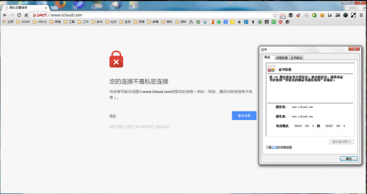This screenshot has width=367, height=194.
Task: Switch to the 证书路径 tab in certificate dialog
Action: pyautogui.click(x=297, y=58)
